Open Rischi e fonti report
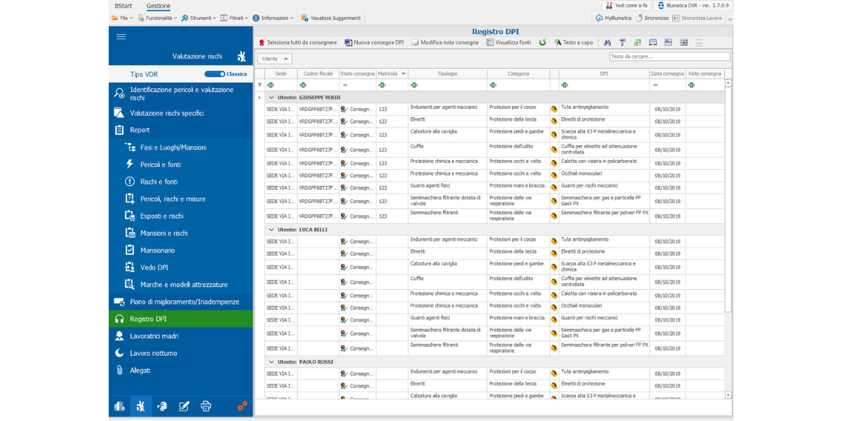 point(181,182)
